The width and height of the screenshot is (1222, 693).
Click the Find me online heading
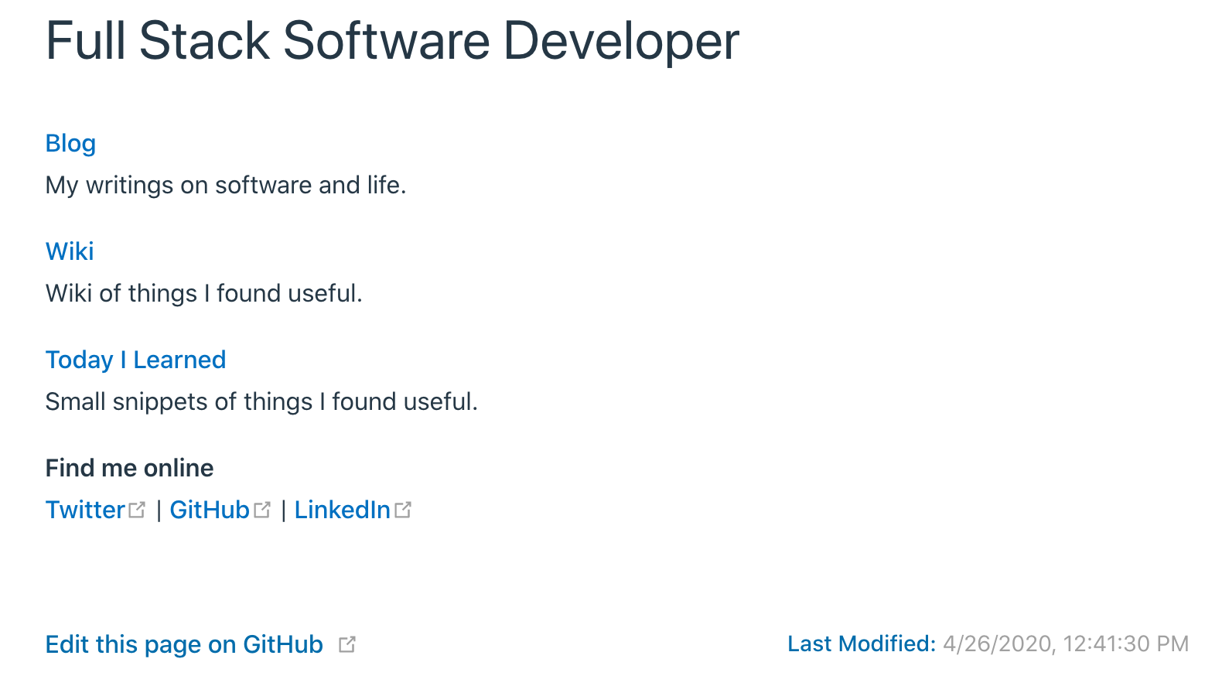[129, 469]
